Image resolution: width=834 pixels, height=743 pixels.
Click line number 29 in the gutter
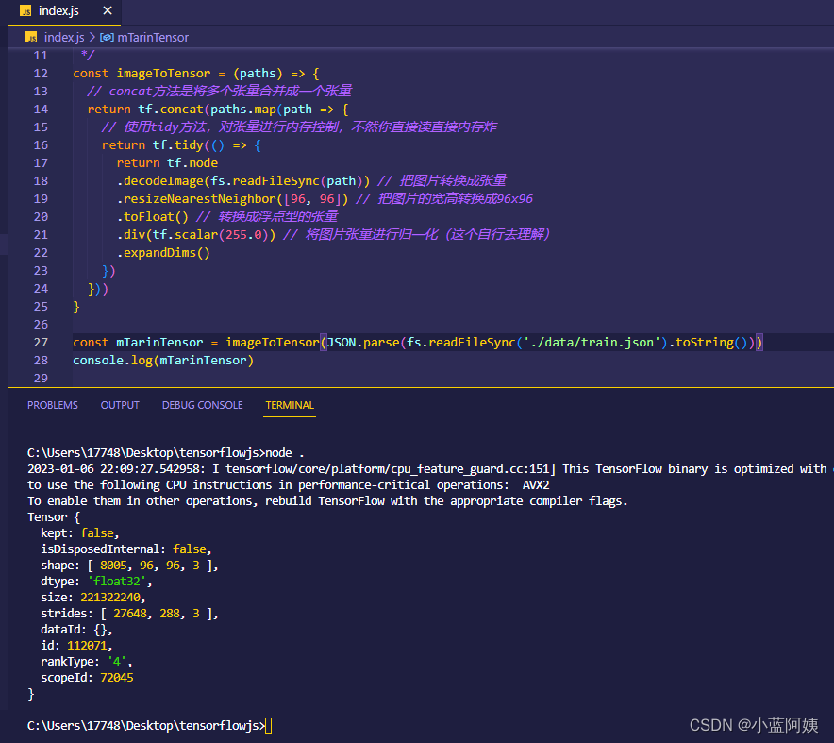coord(41,379)
